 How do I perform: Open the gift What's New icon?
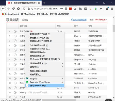(x=107, y=9)
